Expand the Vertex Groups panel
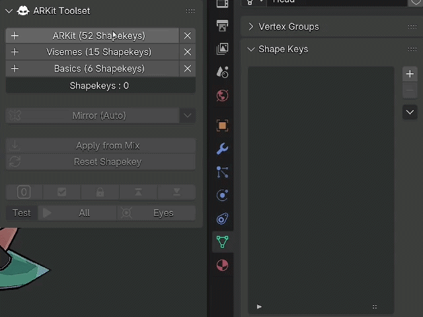 coord(251,26)
